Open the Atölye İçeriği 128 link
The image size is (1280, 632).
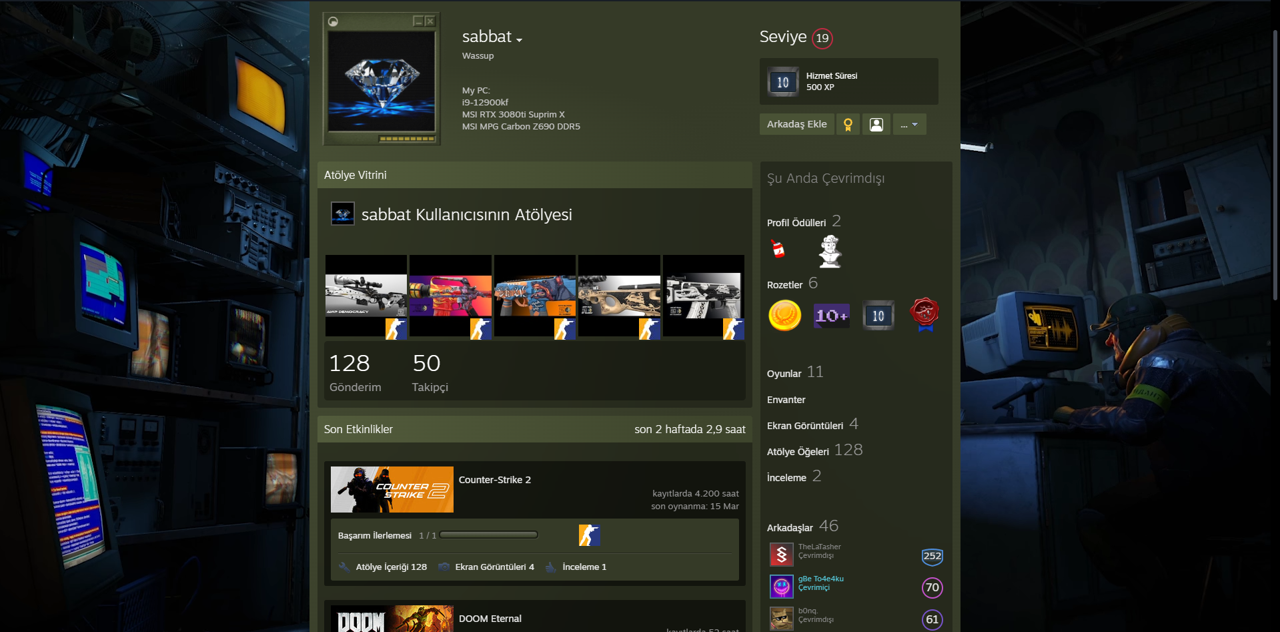point(392,567)
